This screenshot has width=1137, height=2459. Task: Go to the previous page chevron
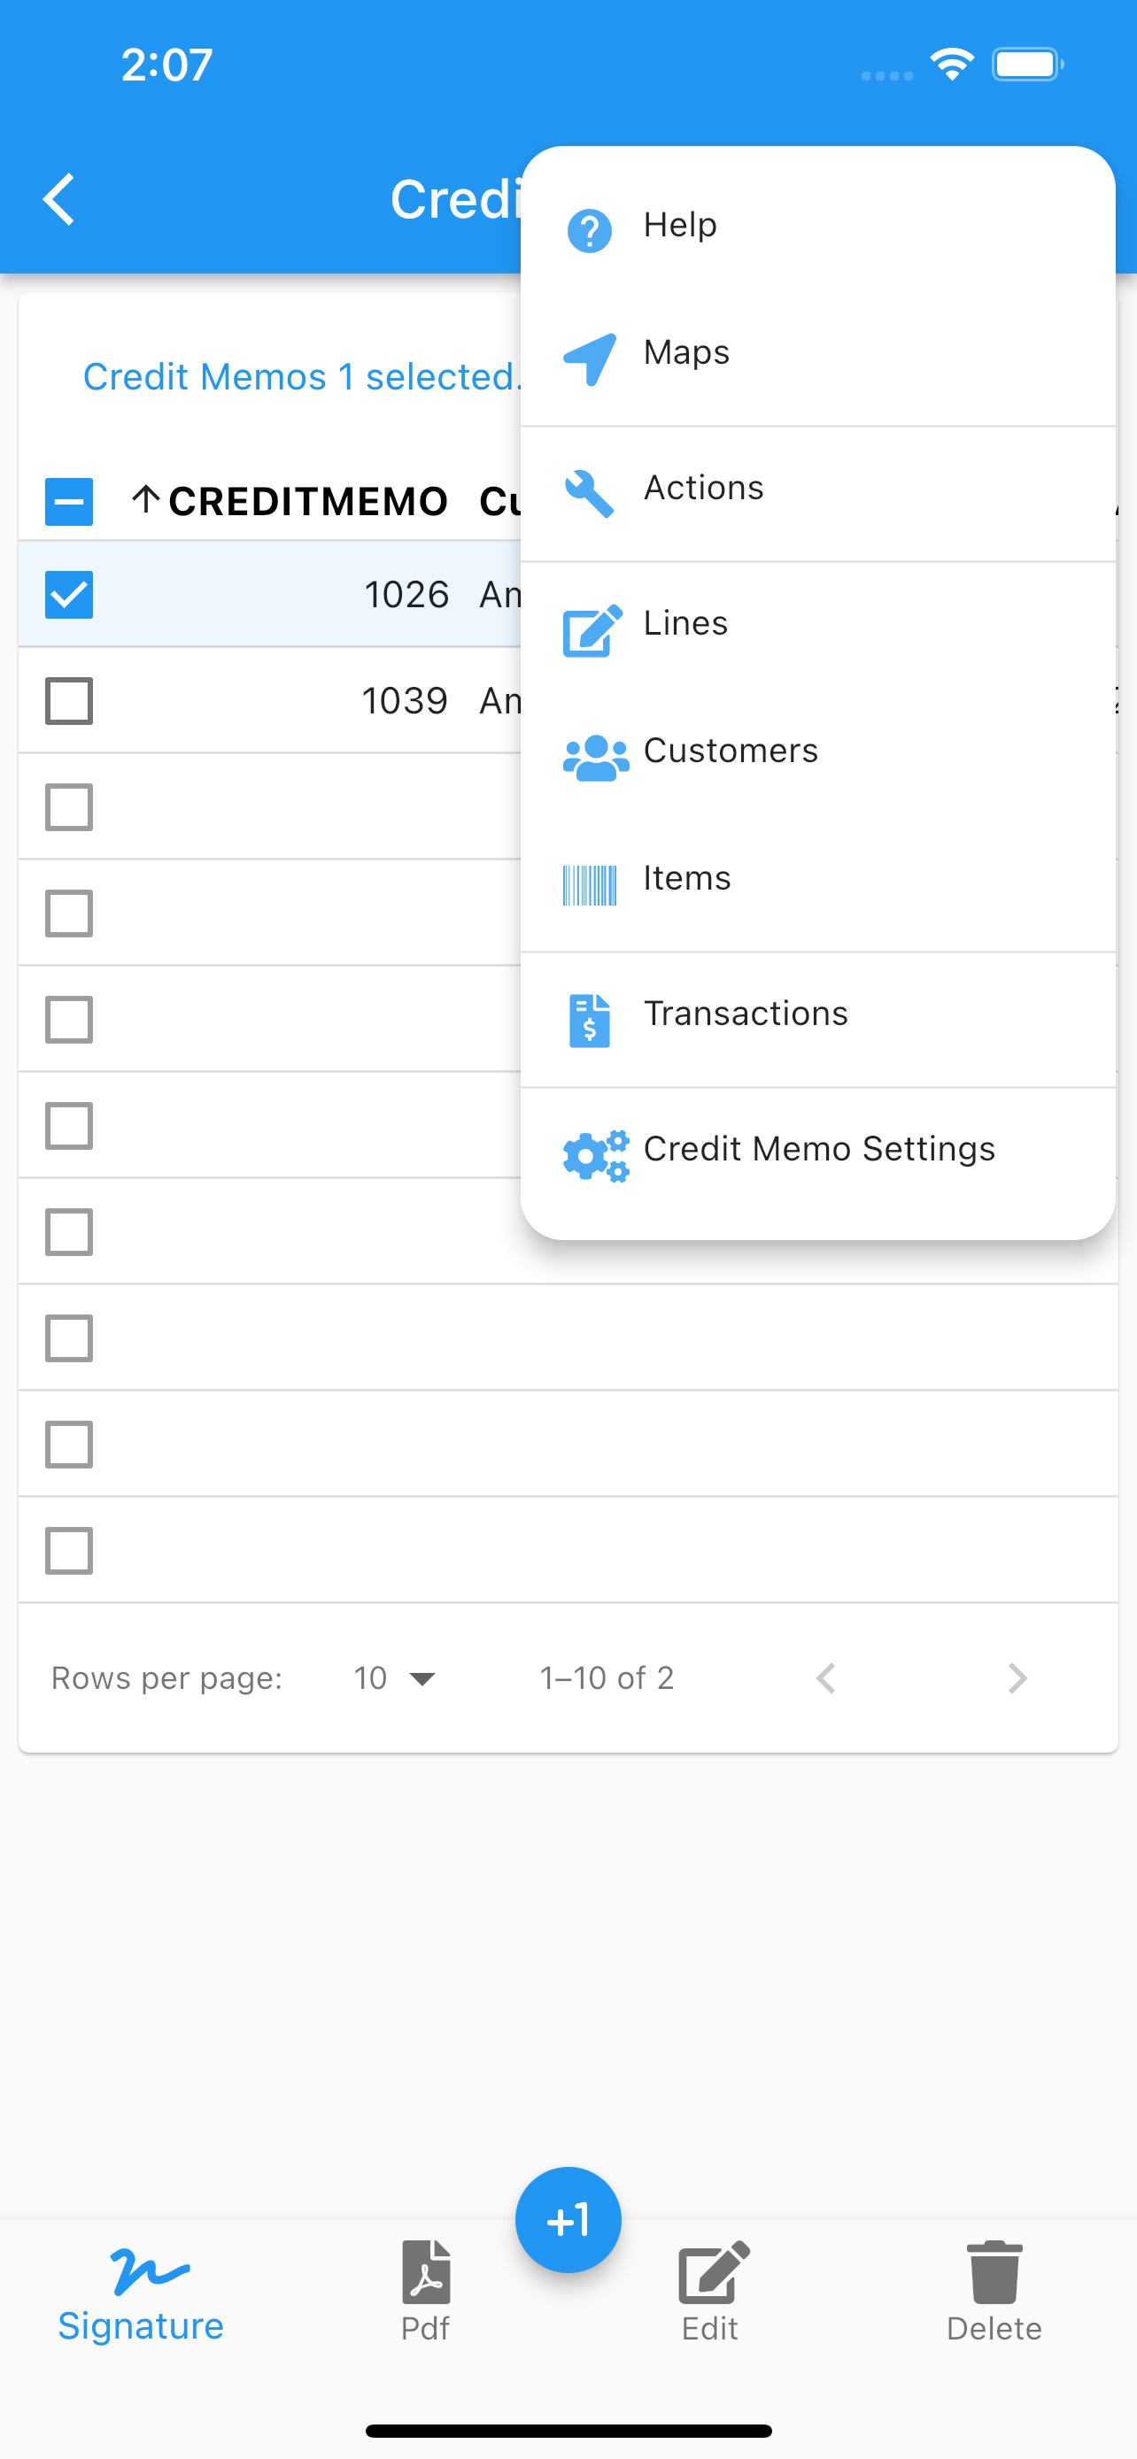(826, 1678)
